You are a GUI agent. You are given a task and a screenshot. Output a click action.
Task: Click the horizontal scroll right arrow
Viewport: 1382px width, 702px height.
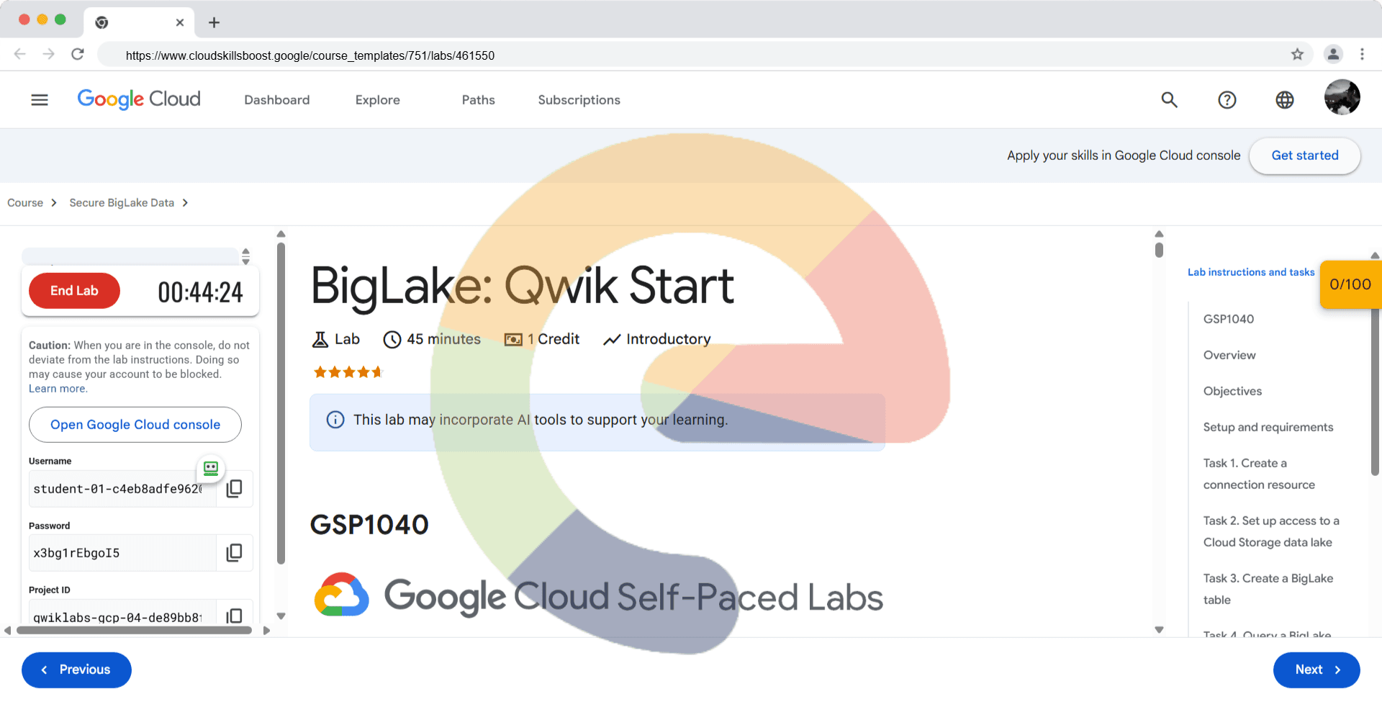pos(266,630)
